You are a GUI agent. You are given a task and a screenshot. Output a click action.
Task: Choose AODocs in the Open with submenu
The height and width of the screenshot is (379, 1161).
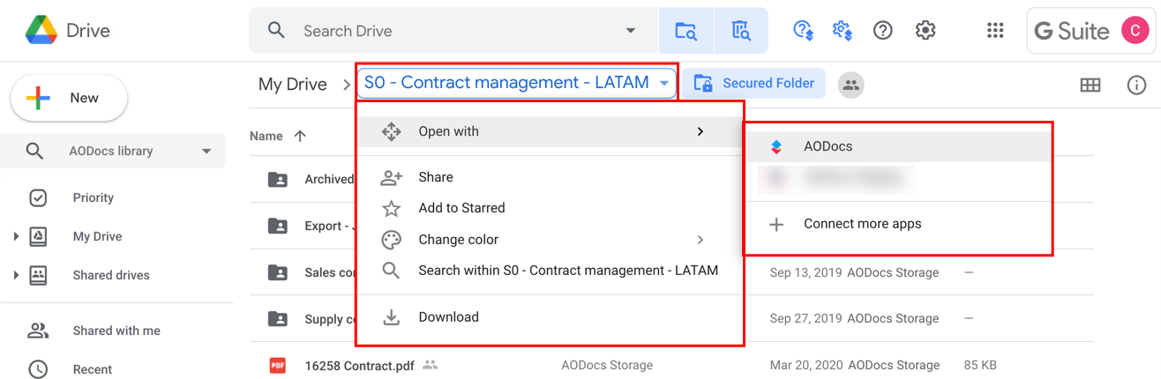click(x=898, y=146)
